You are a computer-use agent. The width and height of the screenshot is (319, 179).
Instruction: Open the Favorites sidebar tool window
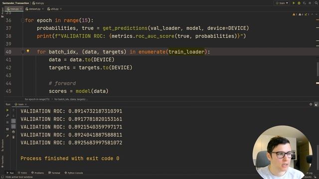pyautogui.click(x=2, y=161)
